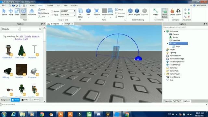
Task: Open Discord from the taskbar
Action: point(98,114)
